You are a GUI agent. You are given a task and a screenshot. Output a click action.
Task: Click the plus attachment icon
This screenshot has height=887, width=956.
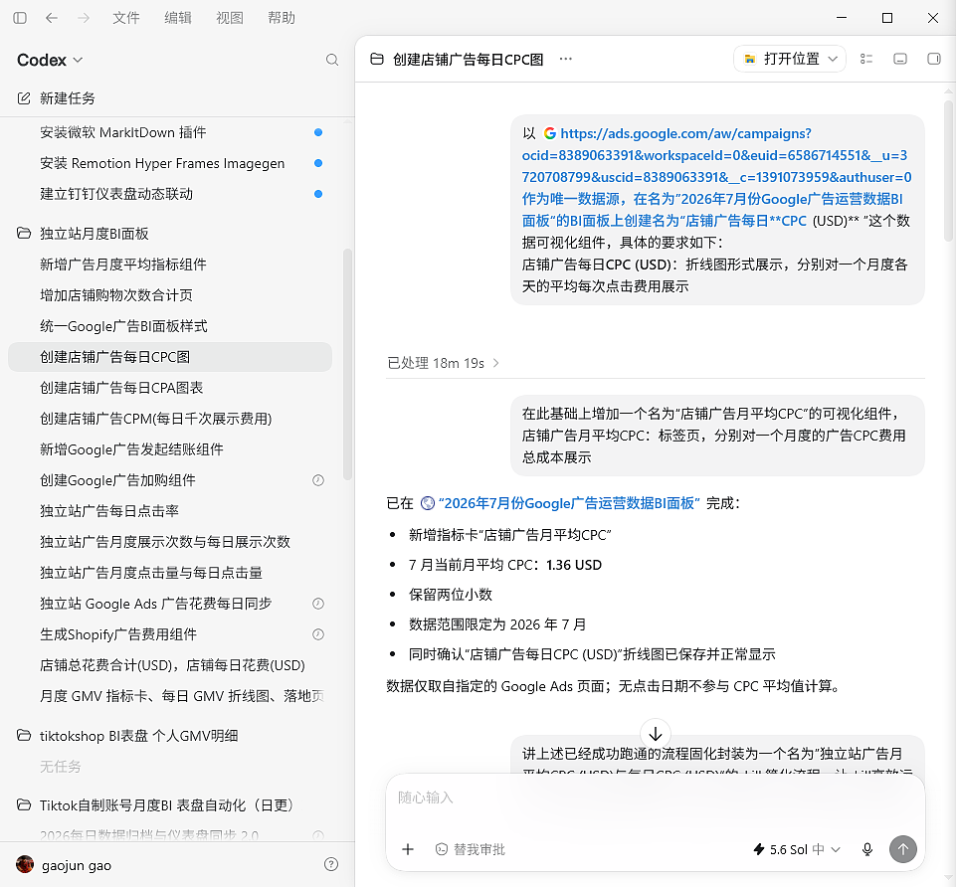point(408,849)
